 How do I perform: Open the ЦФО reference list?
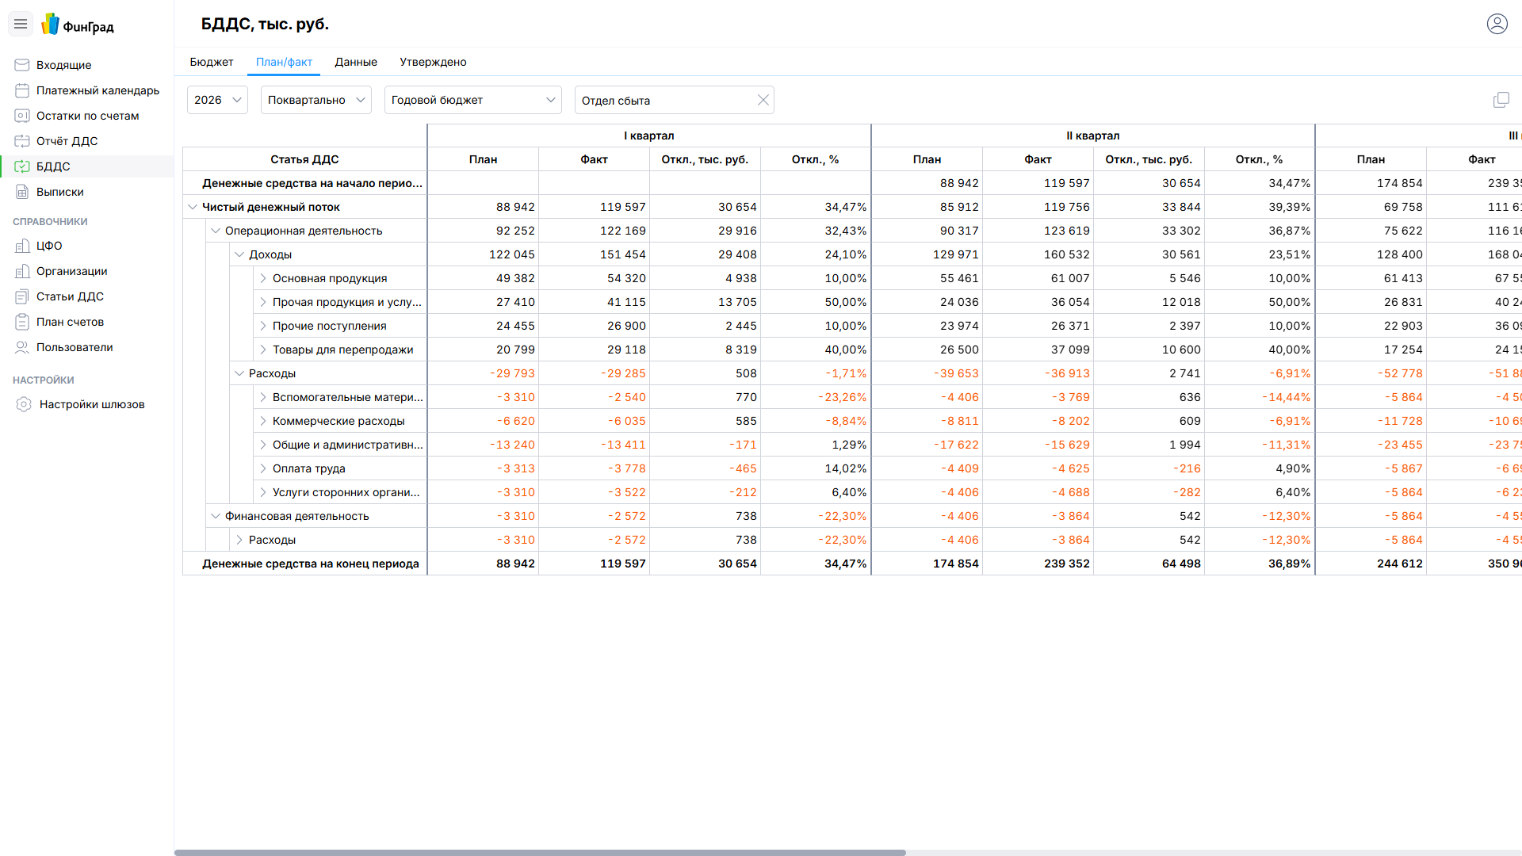tap(49, 246)
